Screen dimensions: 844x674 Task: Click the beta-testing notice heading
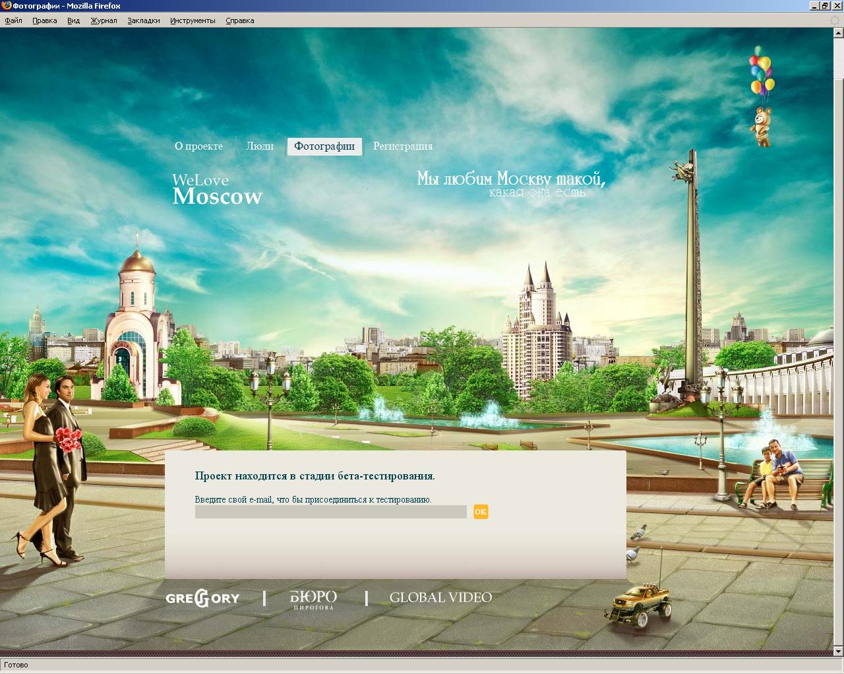[315, 476]
